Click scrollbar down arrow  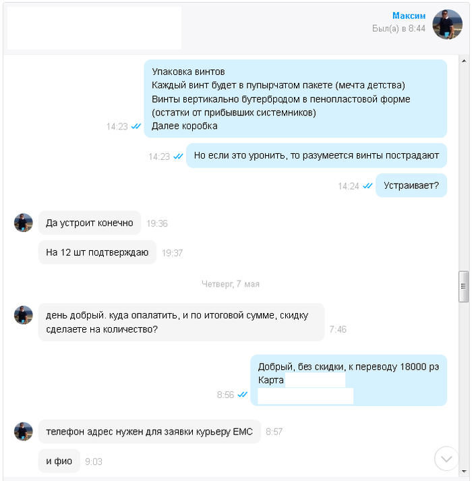pyautogui.click(x=464, y=472)
